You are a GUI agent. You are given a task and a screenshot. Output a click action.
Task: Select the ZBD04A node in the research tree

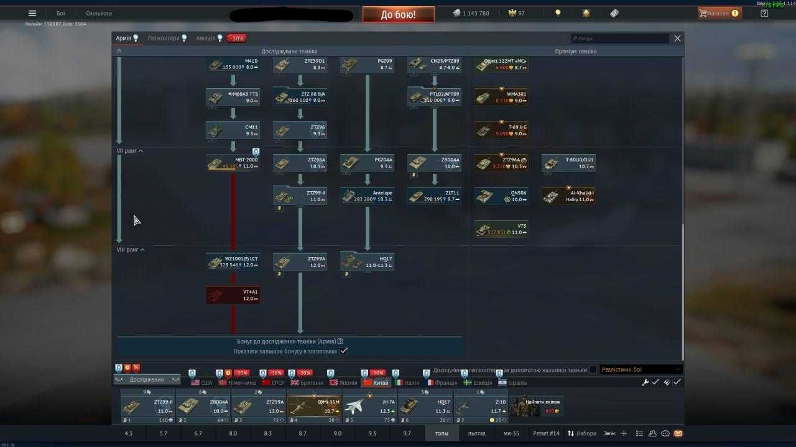point(435,163)
